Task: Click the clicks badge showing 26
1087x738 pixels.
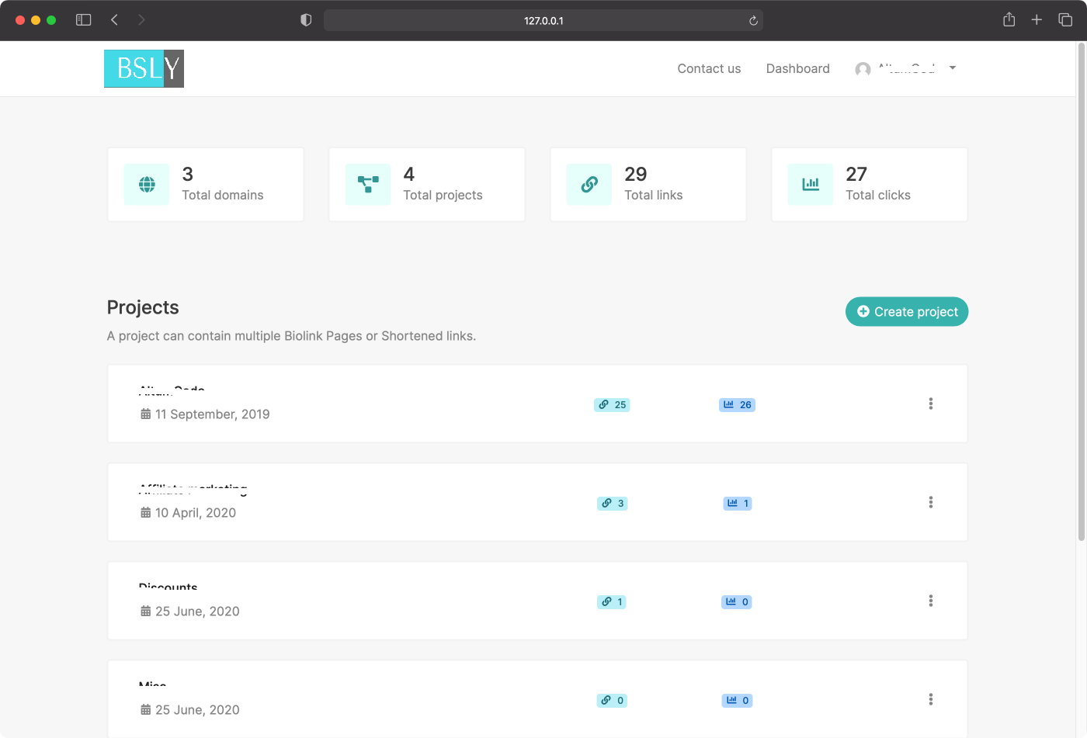Action: click(737, 404)
